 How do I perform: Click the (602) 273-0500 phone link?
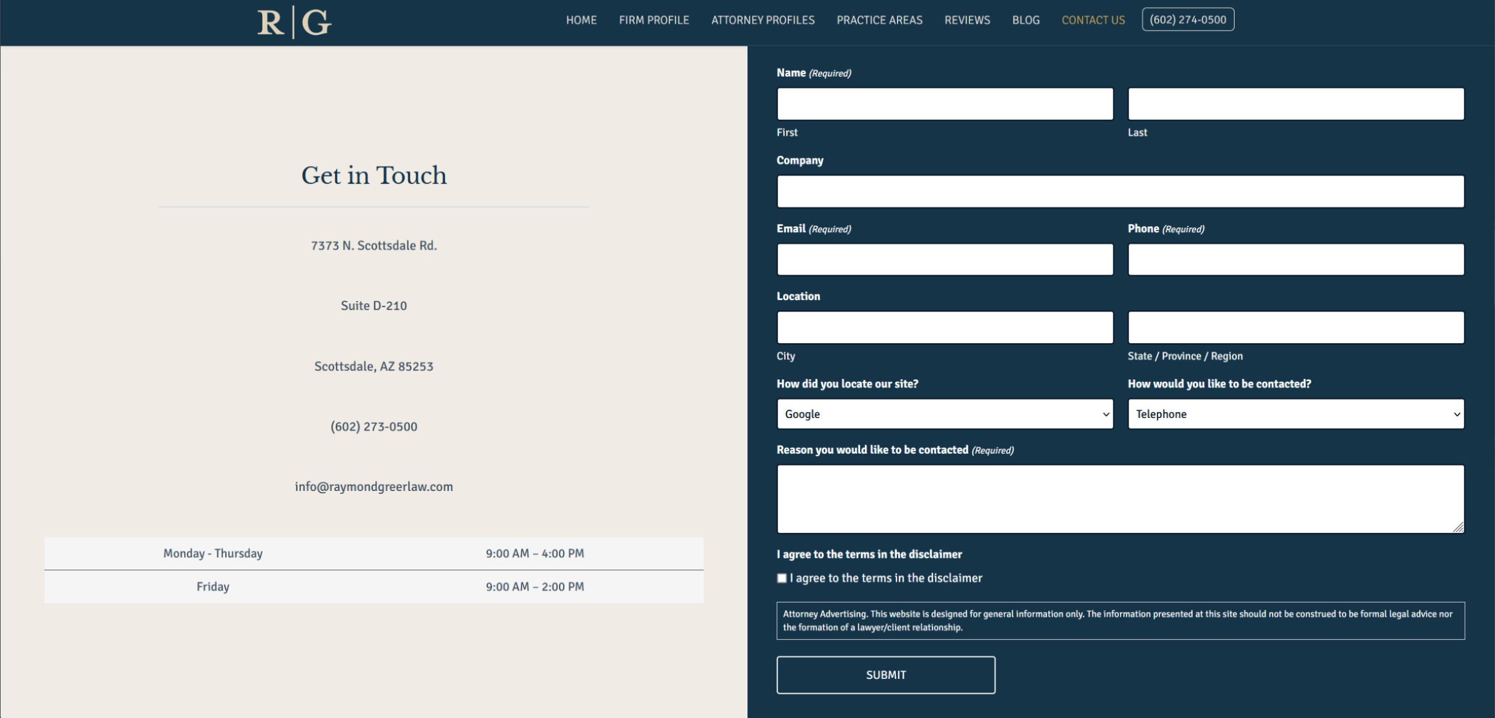tap(374, 427)
